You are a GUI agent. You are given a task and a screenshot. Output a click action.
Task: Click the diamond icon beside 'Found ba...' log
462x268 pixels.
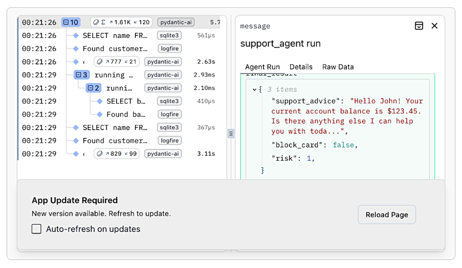coord(100,114)
